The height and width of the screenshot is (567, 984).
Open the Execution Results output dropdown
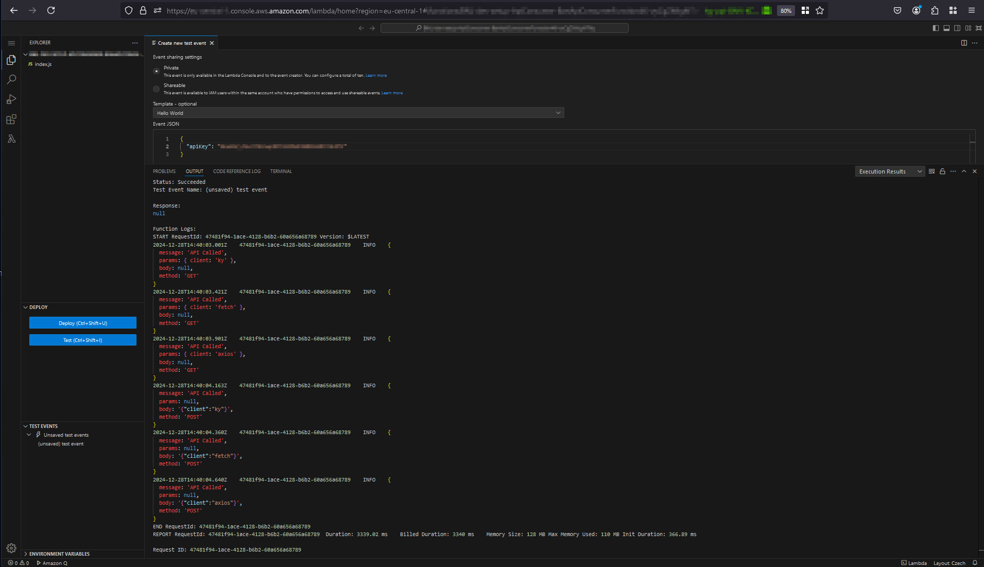890,171
